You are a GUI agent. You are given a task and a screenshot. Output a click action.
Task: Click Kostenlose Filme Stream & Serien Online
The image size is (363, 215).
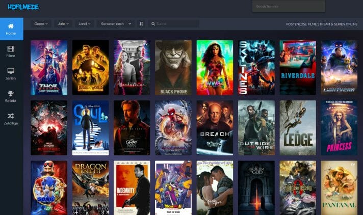coord(322,24)
